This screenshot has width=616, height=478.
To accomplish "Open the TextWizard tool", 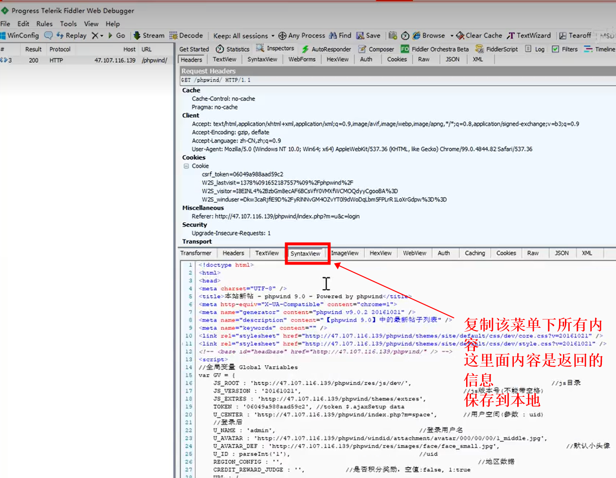I will click(x=529, y=35).
